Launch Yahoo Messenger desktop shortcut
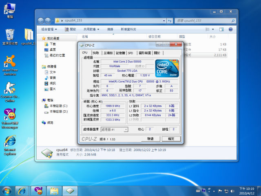 point(10,118)
